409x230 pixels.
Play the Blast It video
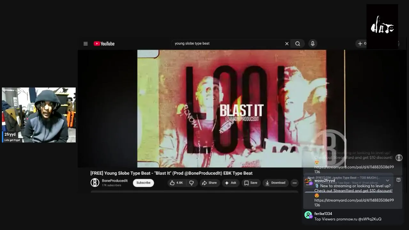(x=241, y=108)
